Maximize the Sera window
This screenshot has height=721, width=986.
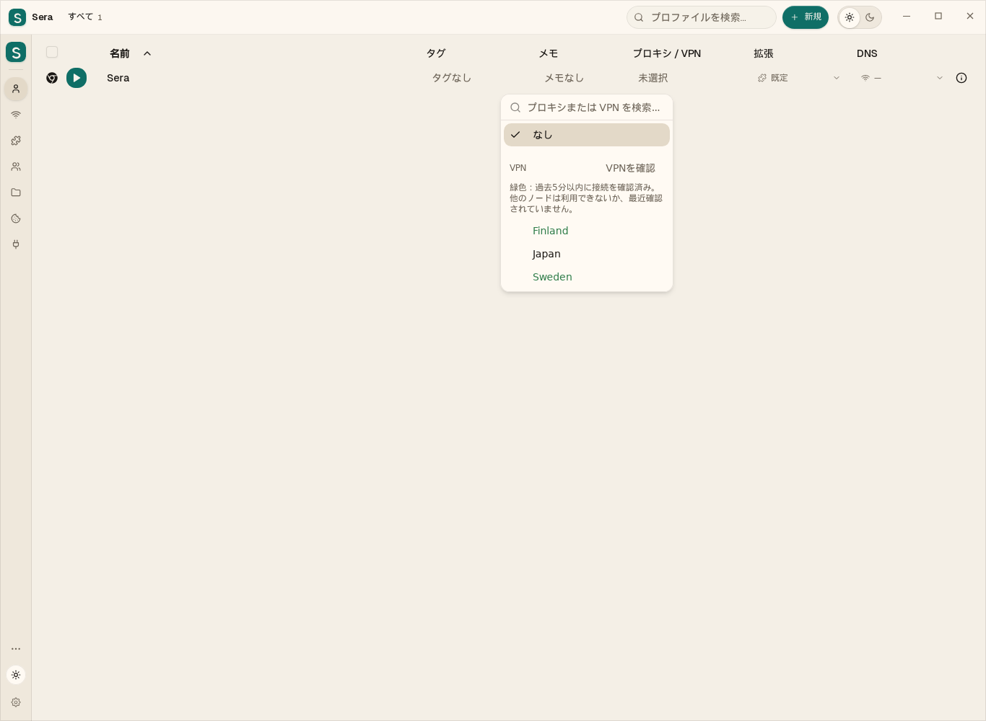pos(938,17)
